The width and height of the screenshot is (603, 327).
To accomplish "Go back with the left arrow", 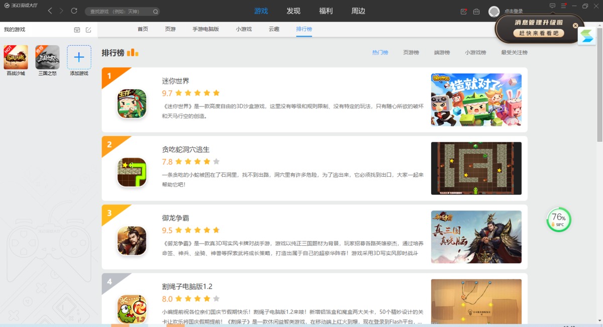I will 50,11.
